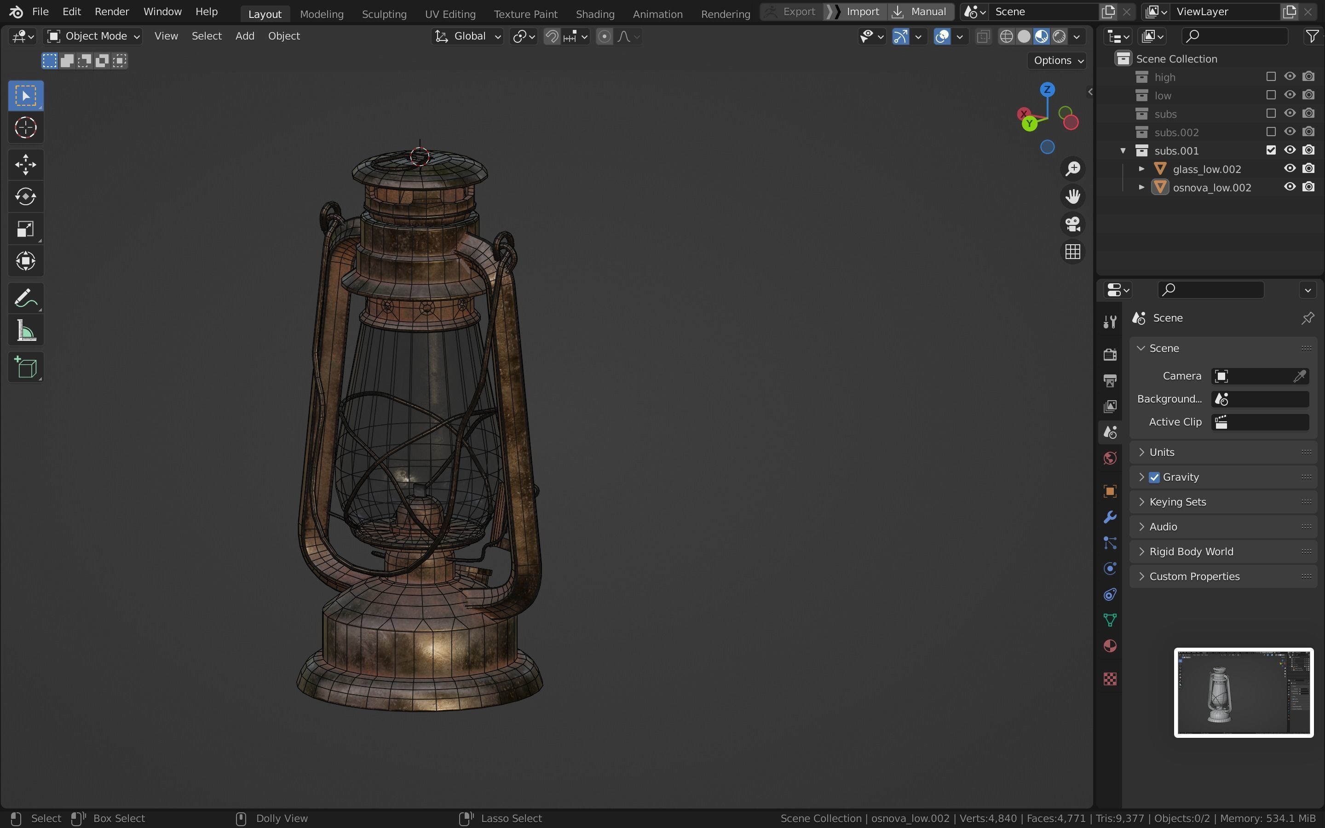The width and height of the screenshot is (1325, 828).
Task: Hide glass_low.002 in viewport
Action: (1290, 169)
